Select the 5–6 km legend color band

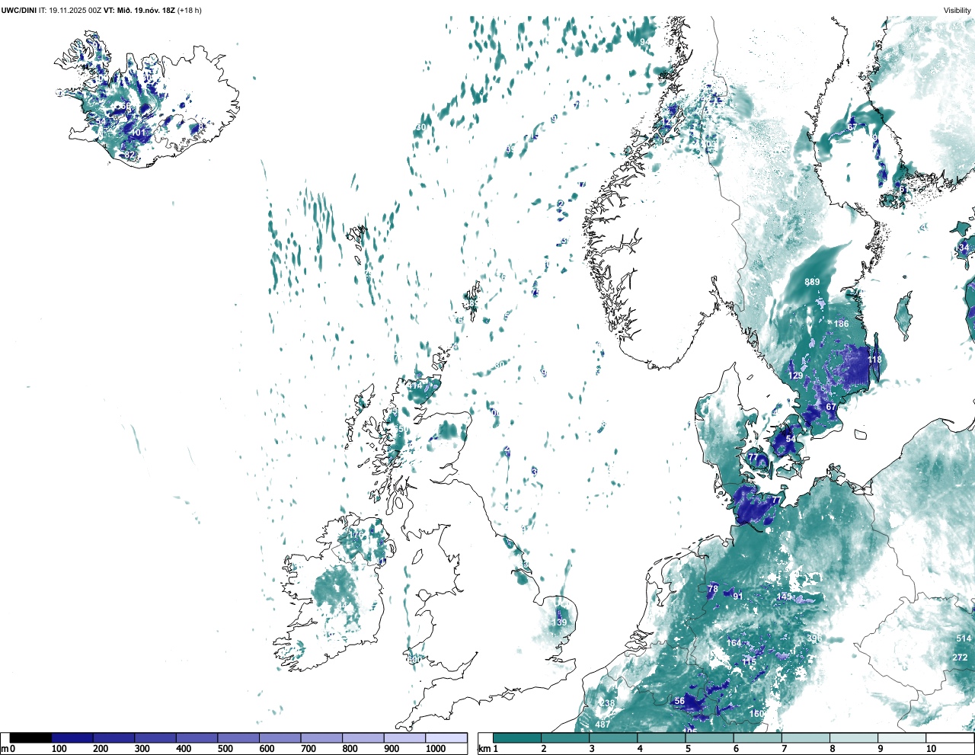tap(710, 737)
